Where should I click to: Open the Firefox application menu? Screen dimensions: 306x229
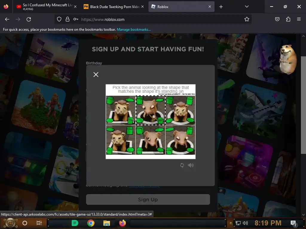[299, 19]
